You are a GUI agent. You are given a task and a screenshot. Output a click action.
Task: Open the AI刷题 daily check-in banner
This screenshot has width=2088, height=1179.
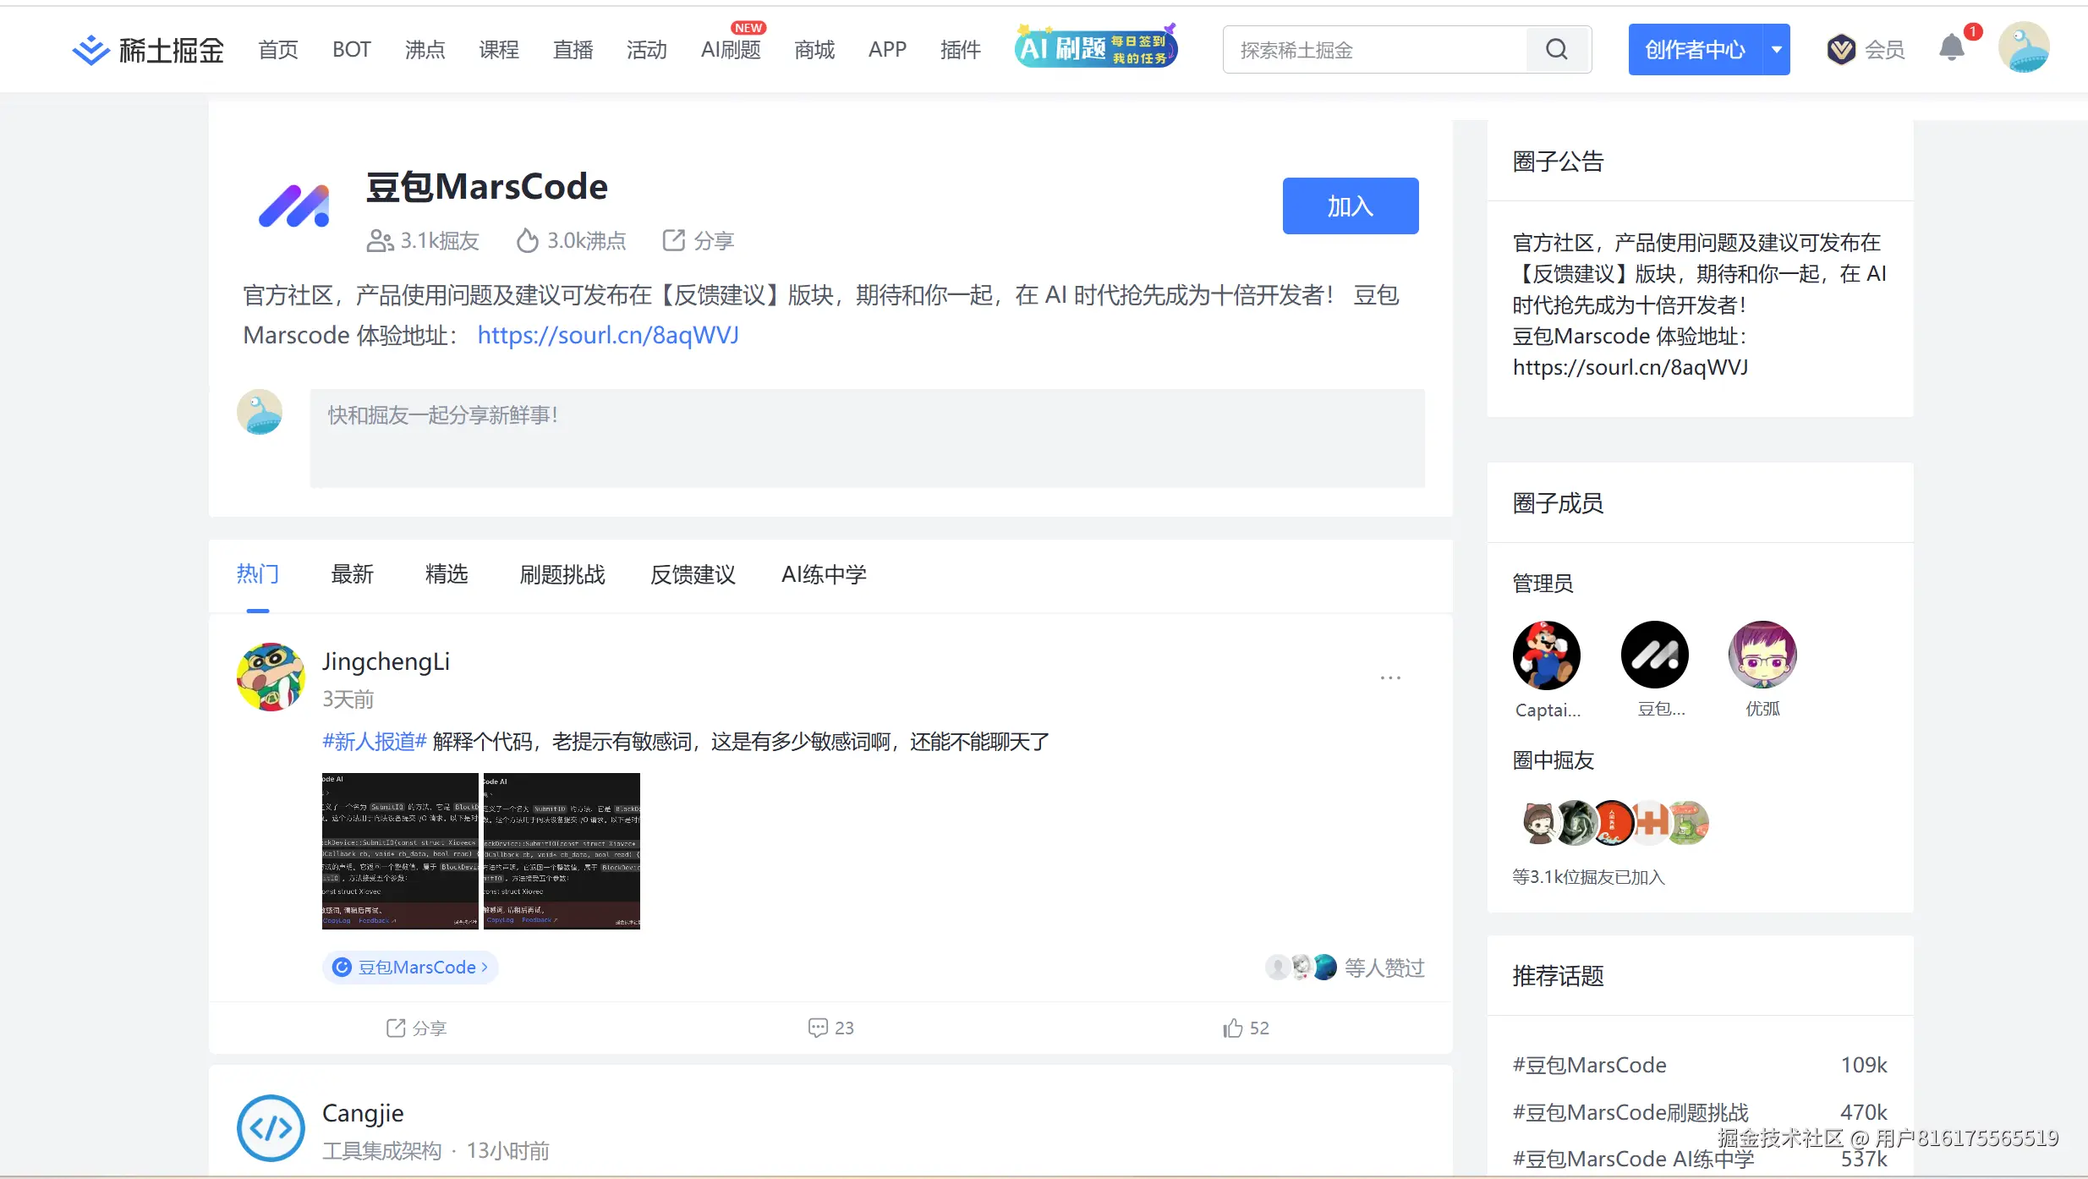pyautogui.click(x=1095, y=47)
